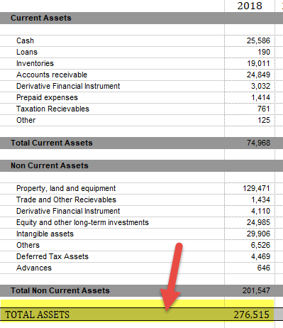Select the Loans value 190
Screen dimensions: 283x328
pos(264,52)
